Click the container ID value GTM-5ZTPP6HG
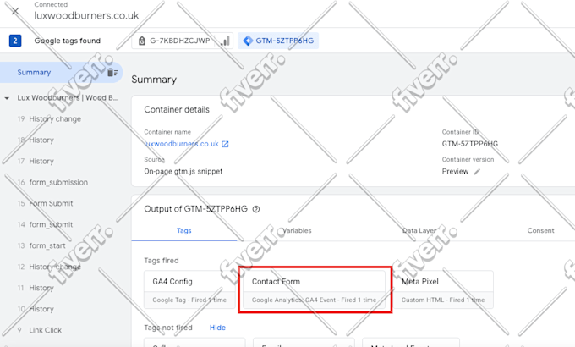This screenshot has height=347, width=575. (x=470, y=144)
